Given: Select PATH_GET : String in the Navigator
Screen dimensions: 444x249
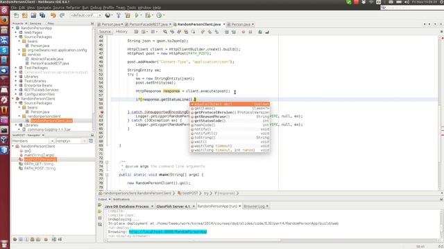Looking at the screenshot, I should 39,164.
